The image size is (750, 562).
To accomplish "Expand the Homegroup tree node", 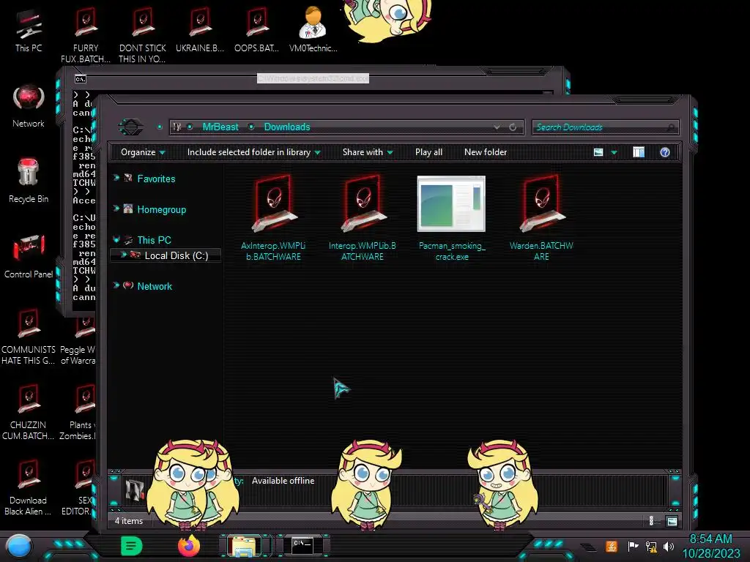I will (x=116, y=209).
